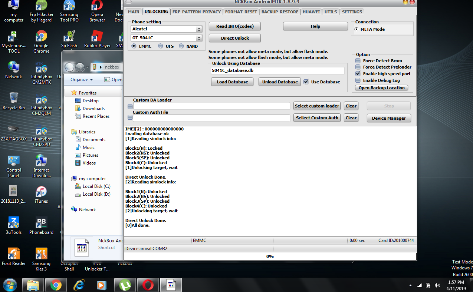
Task: Click Load Database button
Action: (x=233, y=82)
